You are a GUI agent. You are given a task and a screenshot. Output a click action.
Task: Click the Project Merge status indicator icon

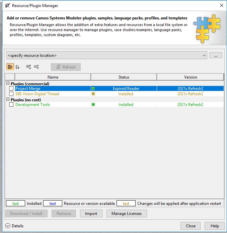(93, 89)
